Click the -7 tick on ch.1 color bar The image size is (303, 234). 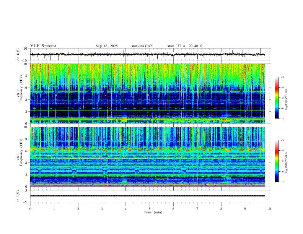[x=282, y=119]
